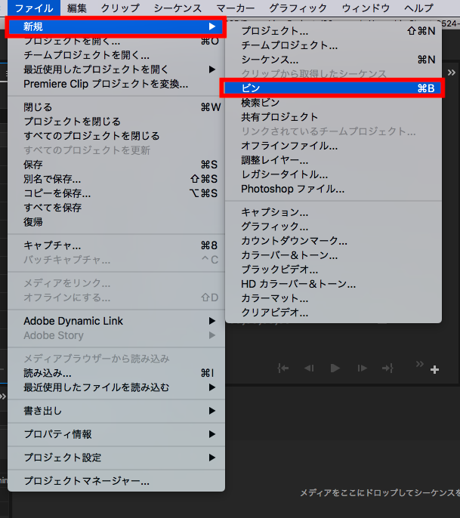460x518 pixels.
Task: Select キャプション... in the New submenu
Action: (333, 211)
